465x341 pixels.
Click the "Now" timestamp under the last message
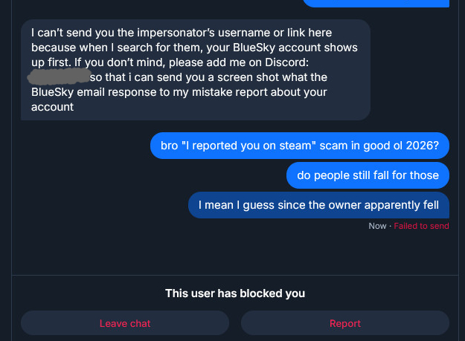[377, 226]
